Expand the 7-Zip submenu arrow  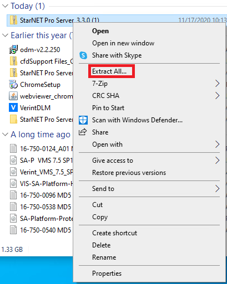tap(218, 84)
